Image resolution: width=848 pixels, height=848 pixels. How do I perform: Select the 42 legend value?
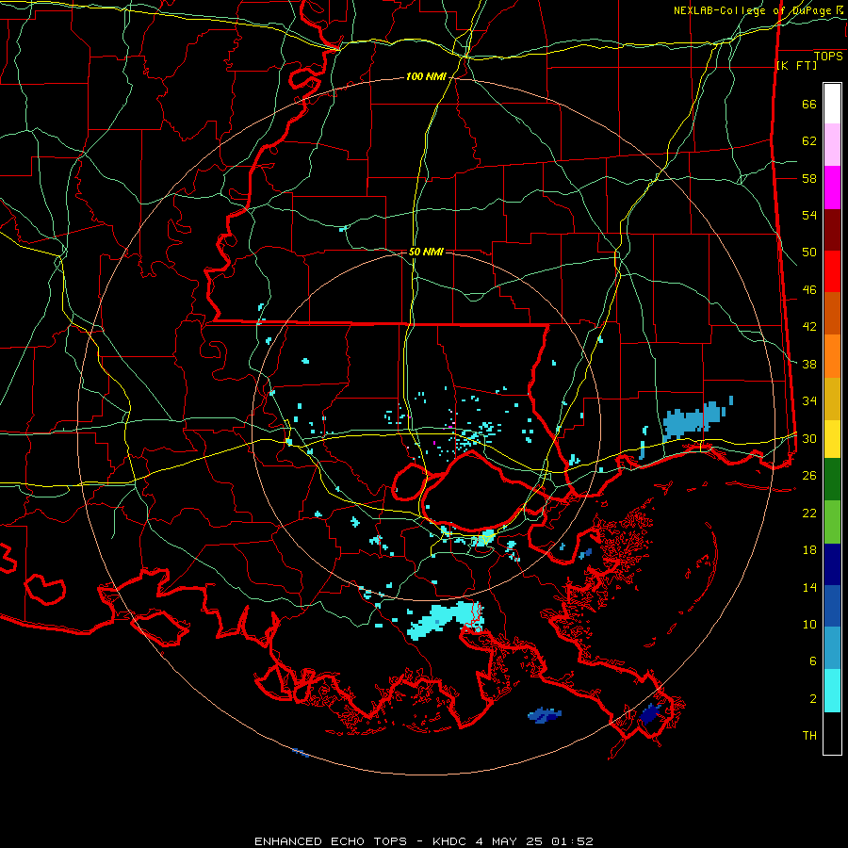pyautogui.click(x=809, y=327)
